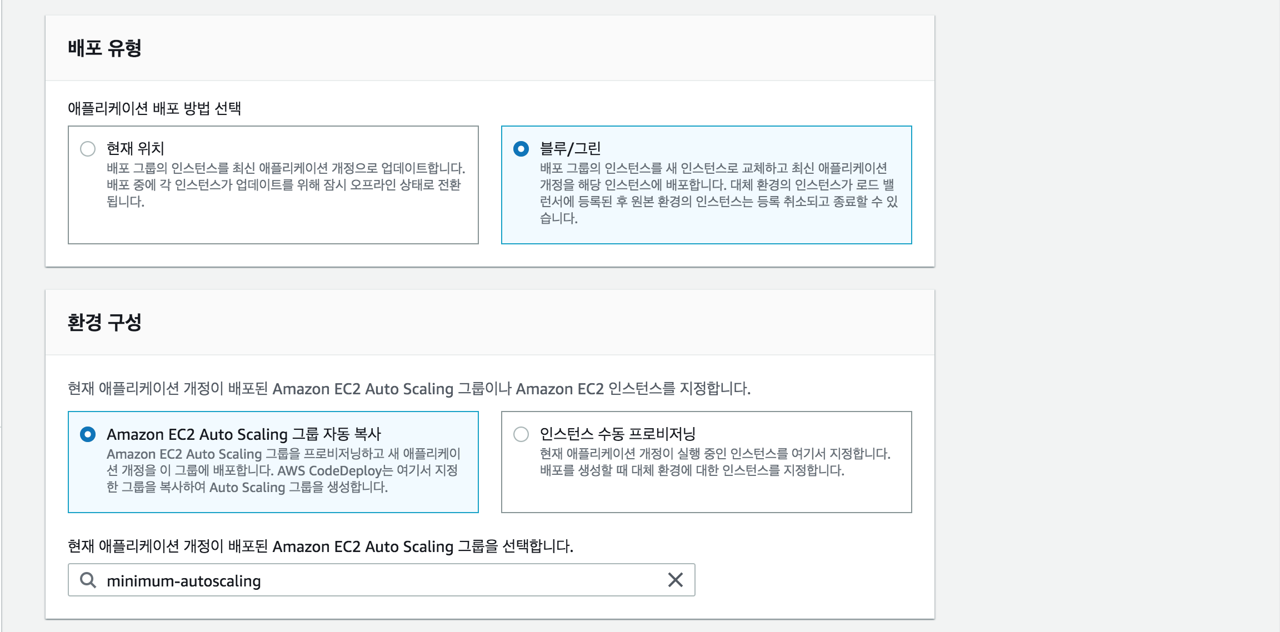
Task: Click the 인스턴스 수동 프로비저닝 title text
Action: click(x=617, y=434)
